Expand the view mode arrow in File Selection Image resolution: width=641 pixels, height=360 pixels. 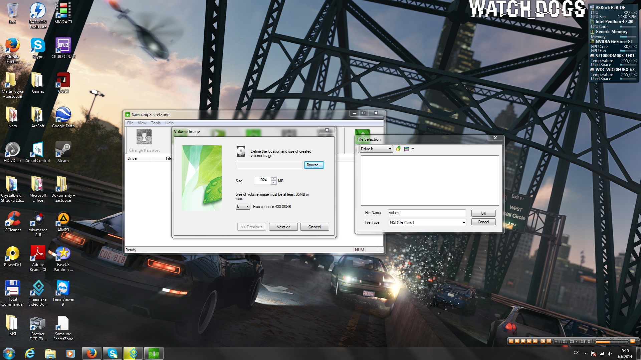(413, 149)
